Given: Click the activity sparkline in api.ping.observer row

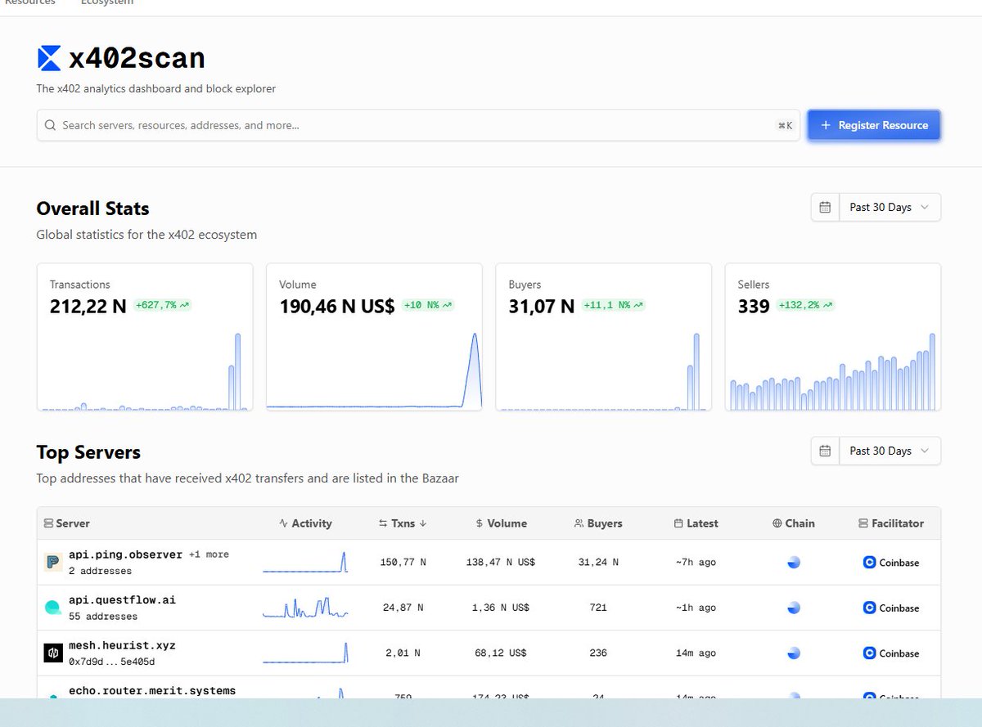Looking at the screenshot, I should 305,562.
